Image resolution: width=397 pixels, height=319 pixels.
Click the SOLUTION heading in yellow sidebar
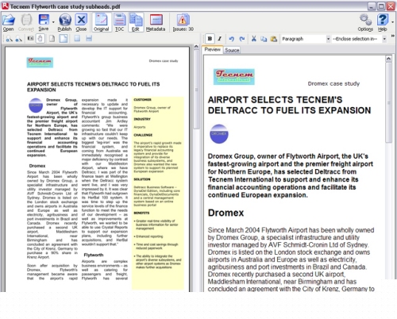tap(142, 179)
